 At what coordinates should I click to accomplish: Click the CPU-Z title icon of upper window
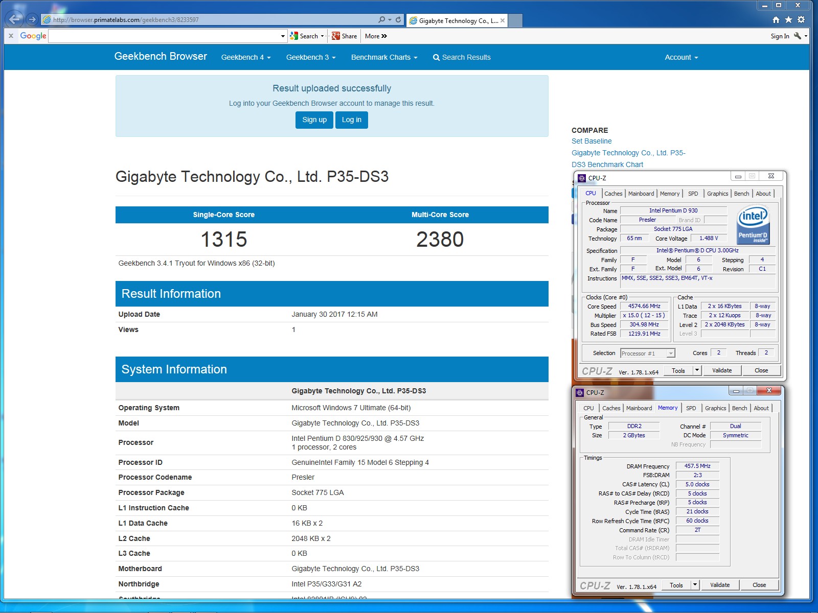(581, 178)
